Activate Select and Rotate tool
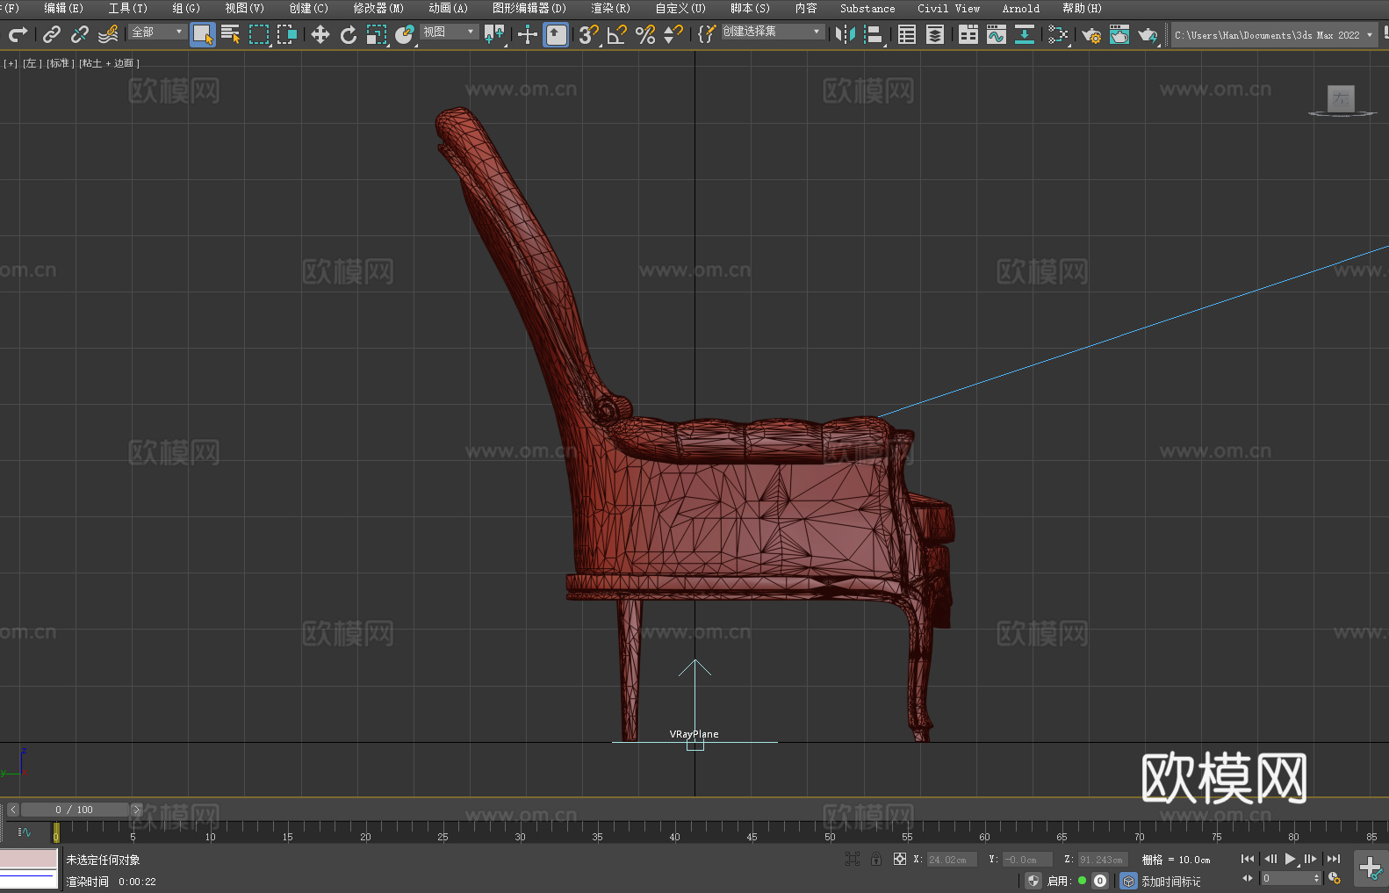1389x893 pixels. [x=349, y=34]
